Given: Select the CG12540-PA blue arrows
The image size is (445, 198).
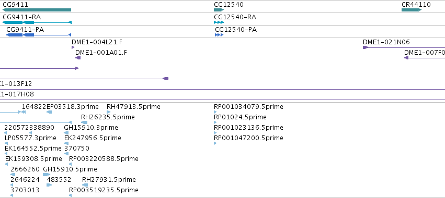Looking at the screenshot, I should (219, 35).
